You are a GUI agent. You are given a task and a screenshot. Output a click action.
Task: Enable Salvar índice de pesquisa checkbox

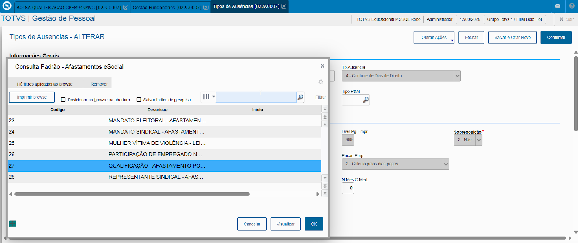tap(139, 100)
